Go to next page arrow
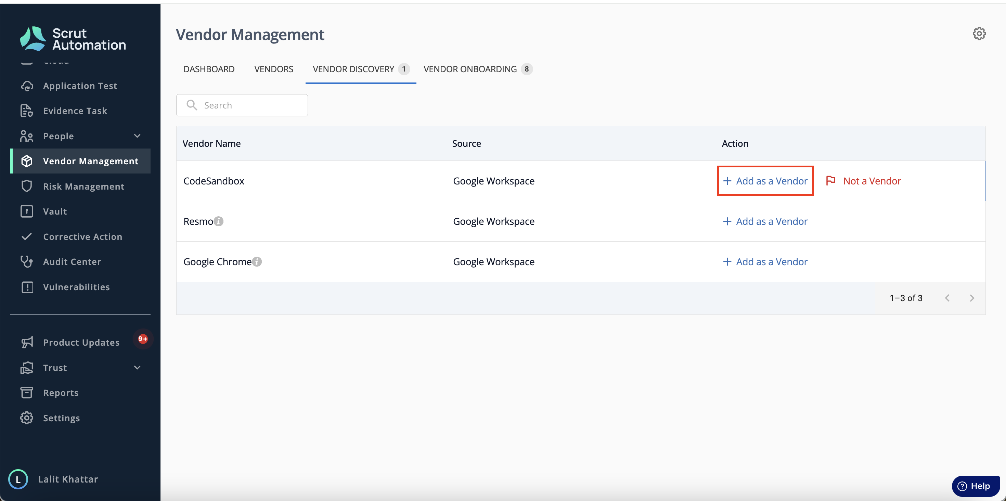The height and width of the screenshot is (501, 1006). [972, 298]
